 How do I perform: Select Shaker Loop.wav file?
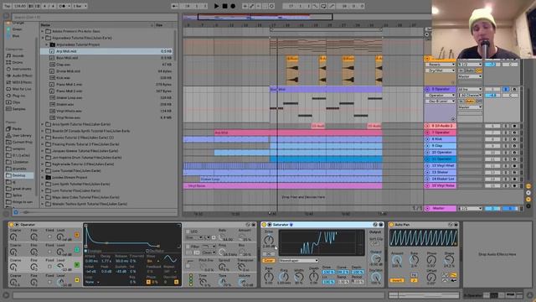(x=106, y=97)
